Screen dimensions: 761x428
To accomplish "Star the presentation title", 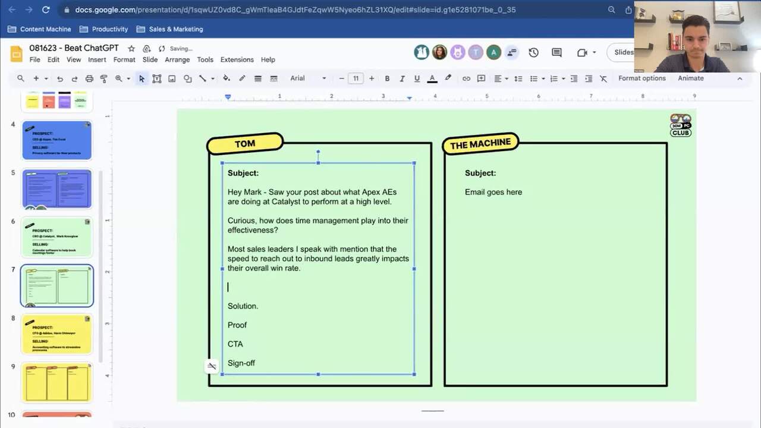I will coord(131,48).
